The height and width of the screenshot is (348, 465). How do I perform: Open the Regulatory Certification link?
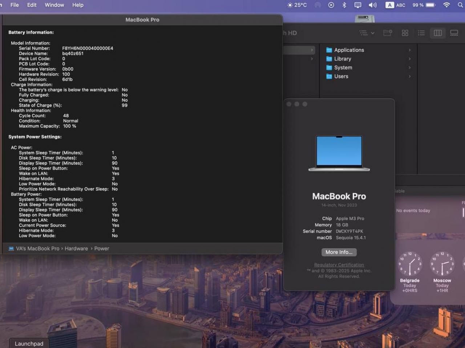[339, 265]
